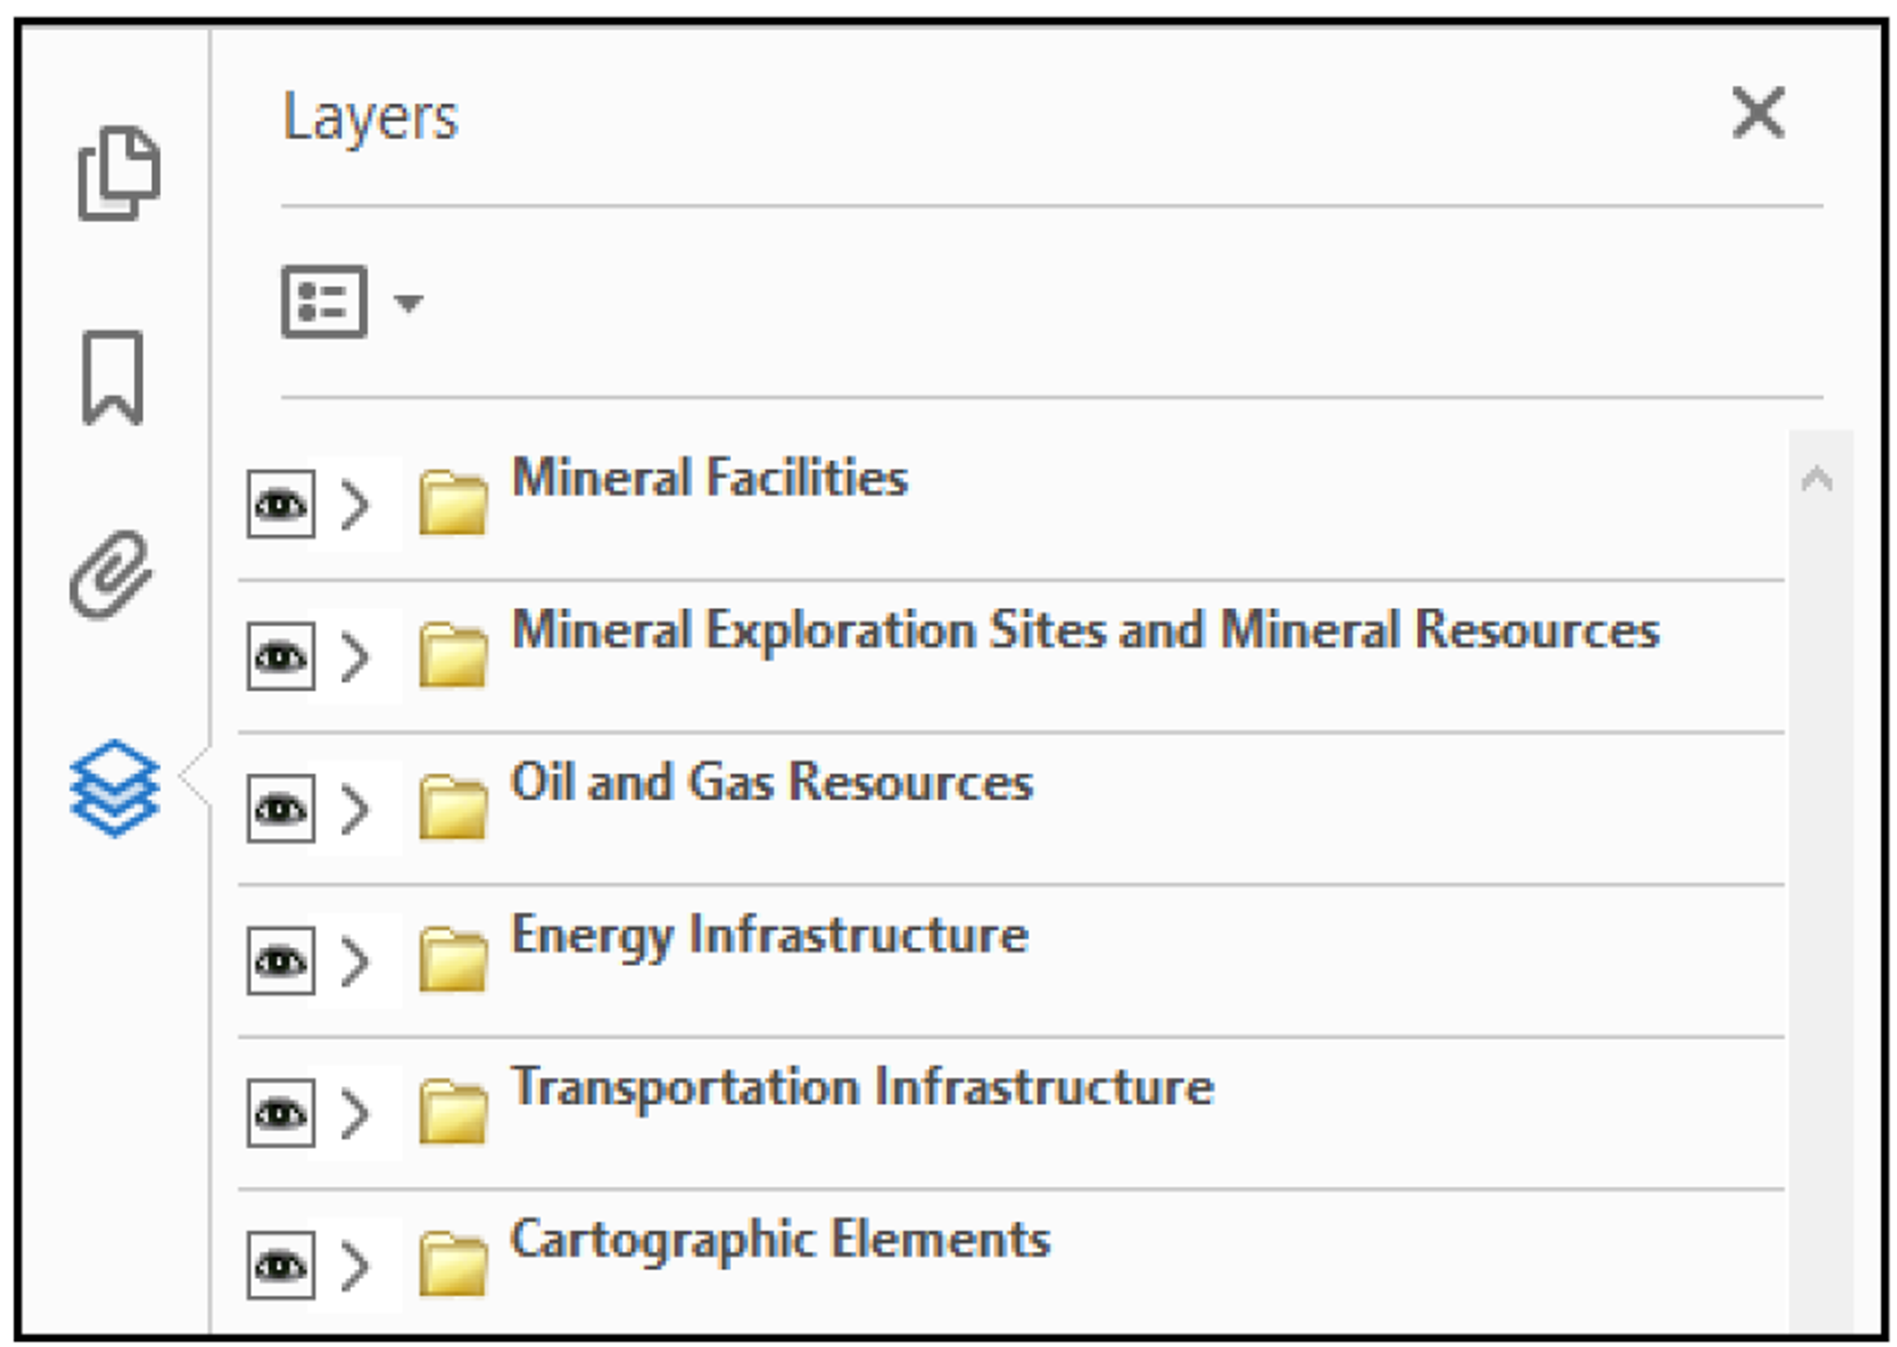Open the Page Thumbnails panel icon

coord(119,173)
